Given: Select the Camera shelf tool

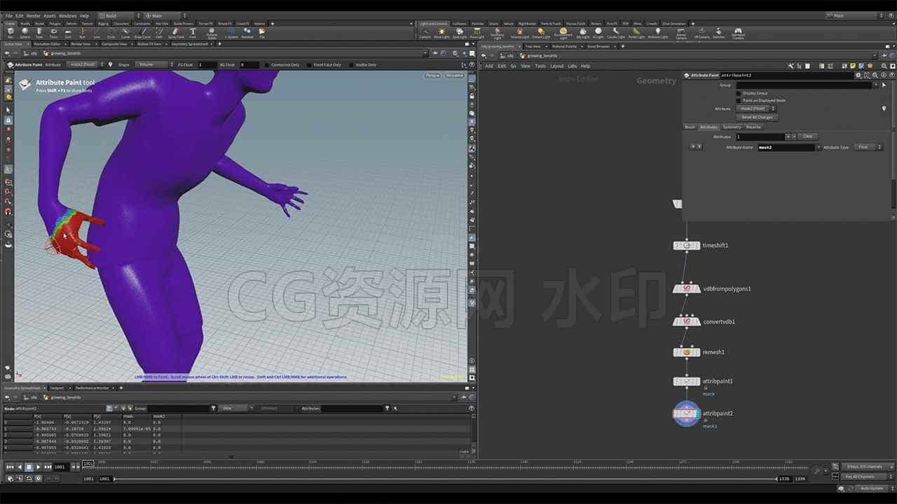Looking at the screenshot, I should [x=425, y=32].
